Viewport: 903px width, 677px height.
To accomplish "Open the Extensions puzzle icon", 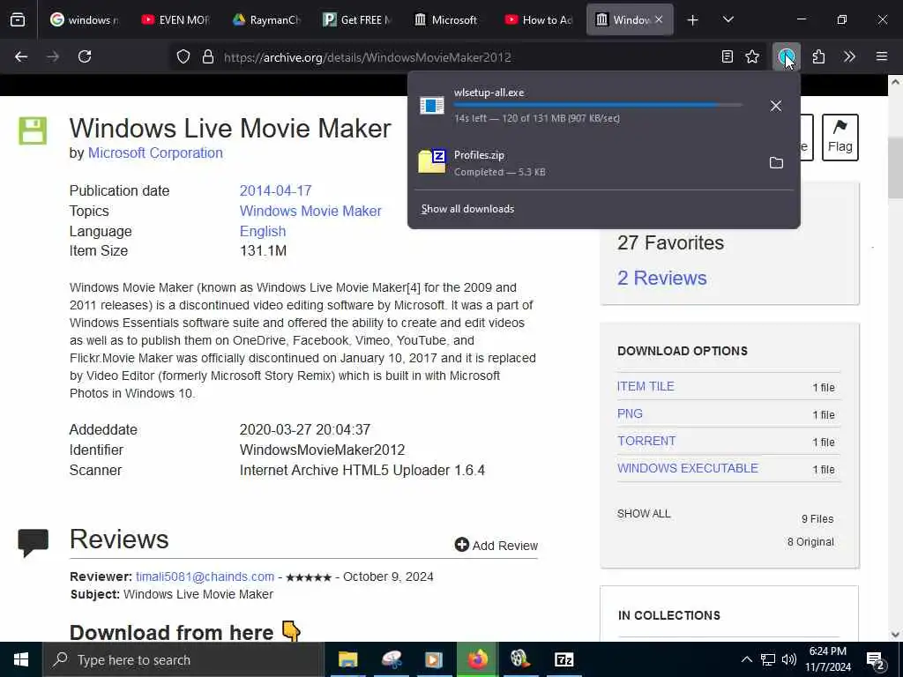I will click(x=818, y=56).
